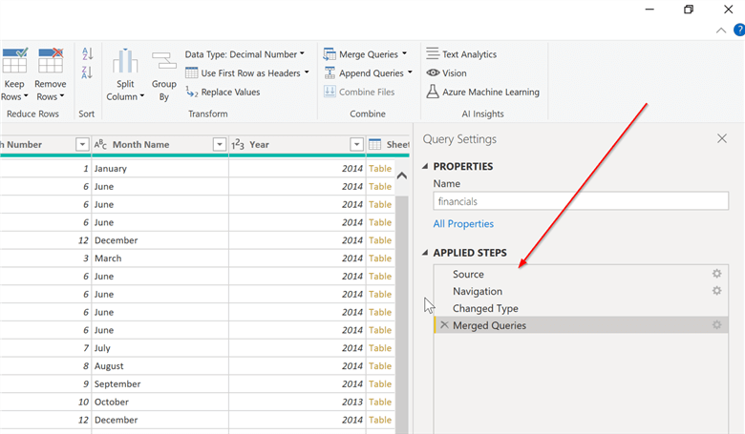Delete the Merged Queries step with X

tap(444, 325)
